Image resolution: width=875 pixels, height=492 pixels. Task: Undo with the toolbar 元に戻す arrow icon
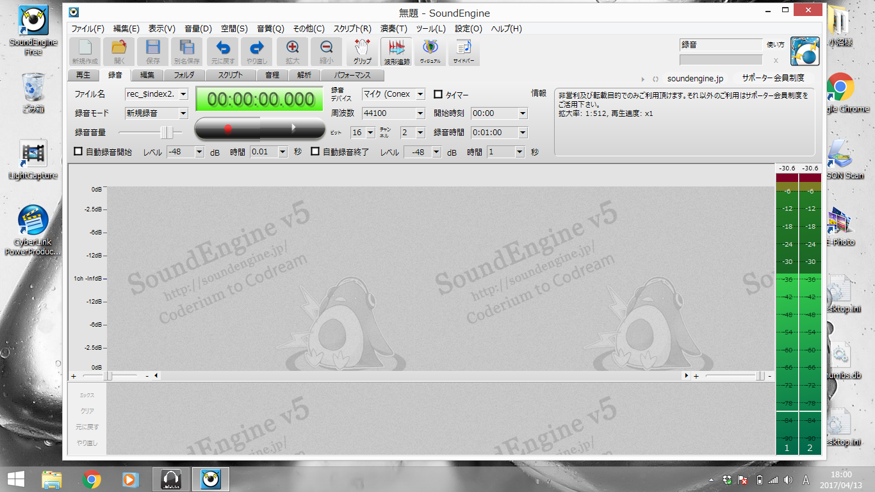click(x=222, y=51)
